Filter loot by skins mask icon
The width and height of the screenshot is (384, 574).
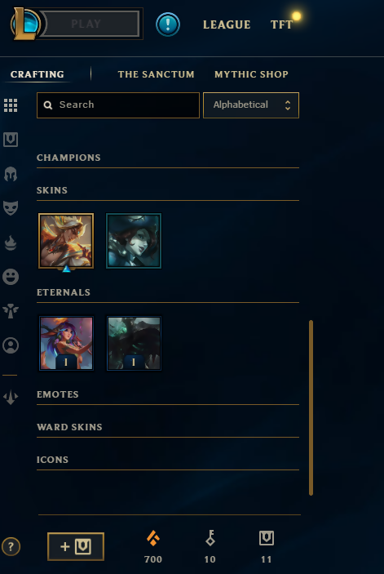coord(11,207)
